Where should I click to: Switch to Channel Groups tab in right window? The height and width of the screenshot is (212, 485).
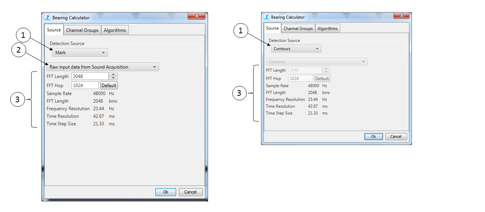pos(298,28)
